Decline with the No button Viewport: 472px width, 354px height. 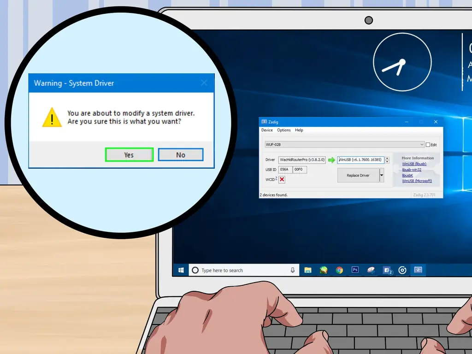(181, 155)
